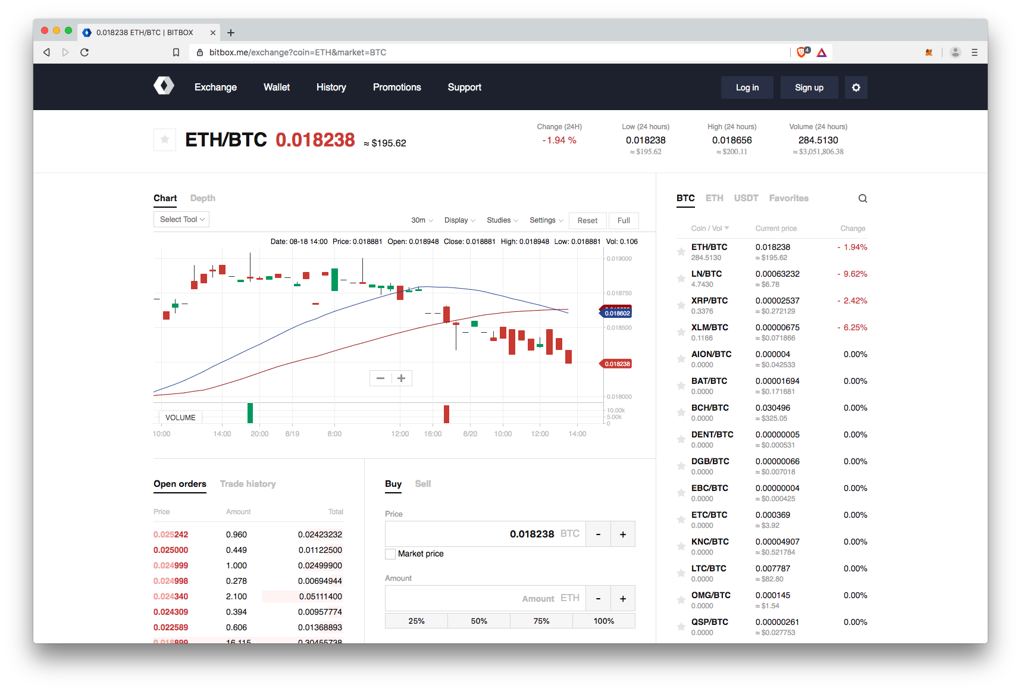Reload the page
The height and width of the screenshot is (691, 1021).
[84, 52]
